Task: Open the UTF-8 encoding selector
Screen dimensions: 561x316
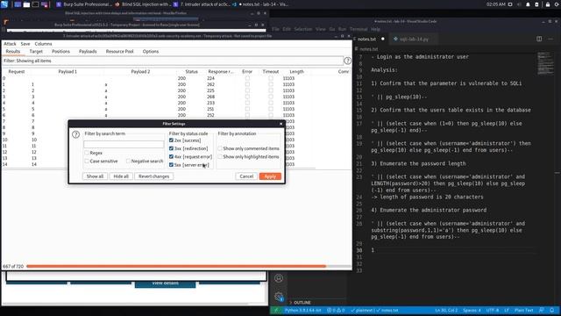Action: click(493, 310)
